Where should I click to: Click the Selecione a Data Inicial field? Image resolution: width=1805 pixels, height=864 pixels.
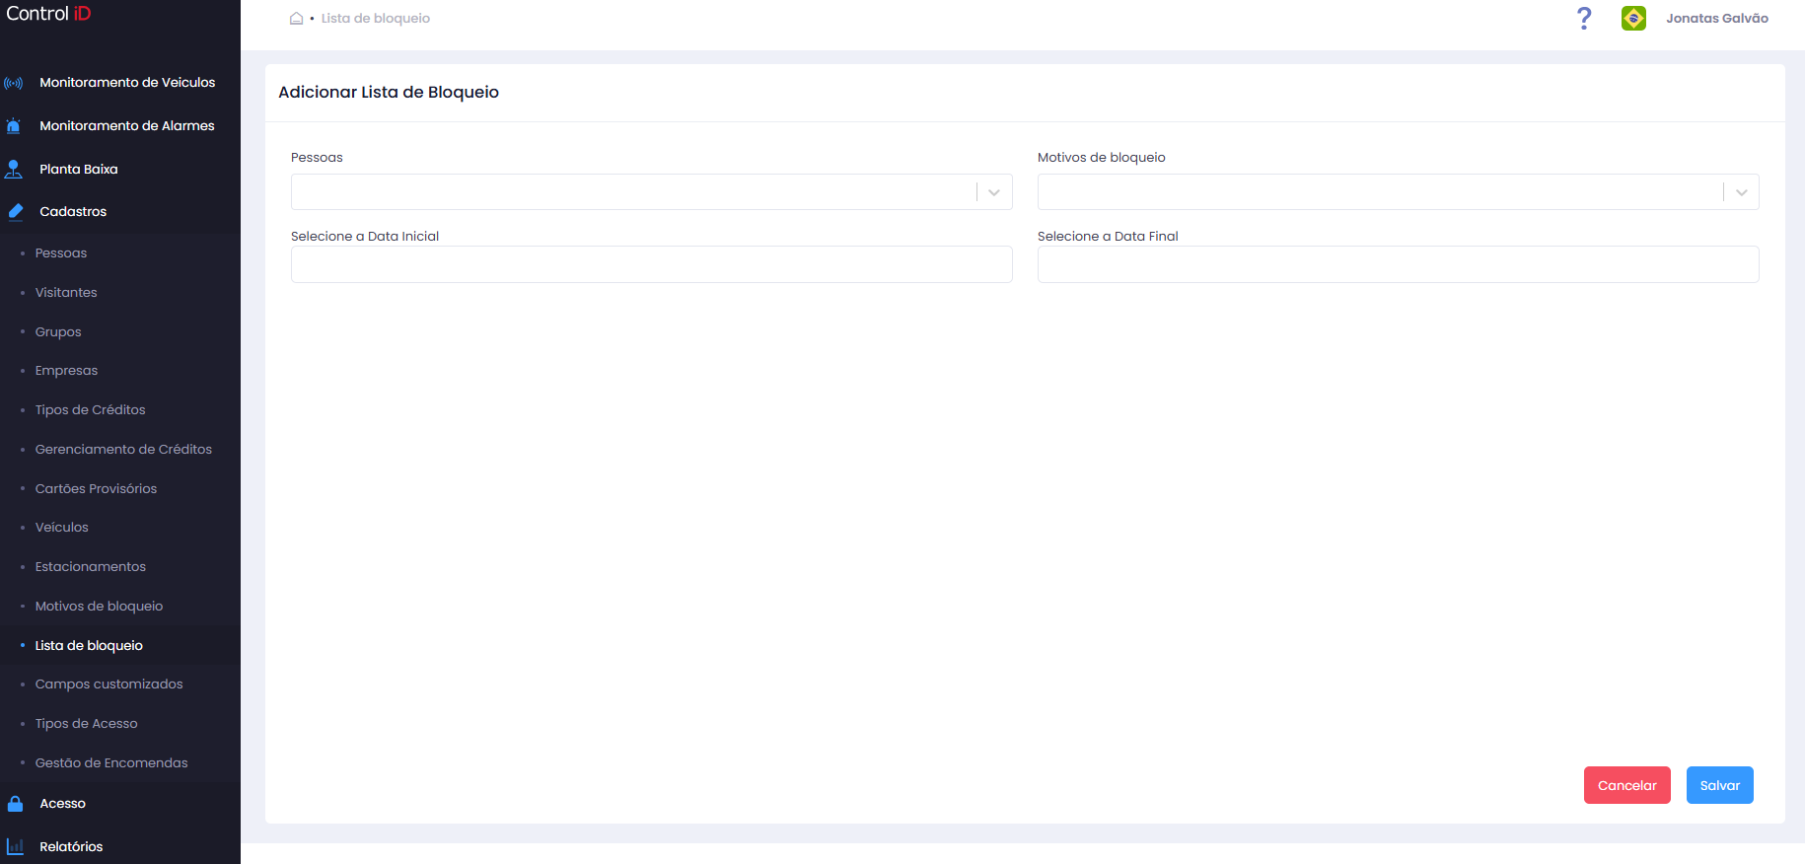(651, 264)
